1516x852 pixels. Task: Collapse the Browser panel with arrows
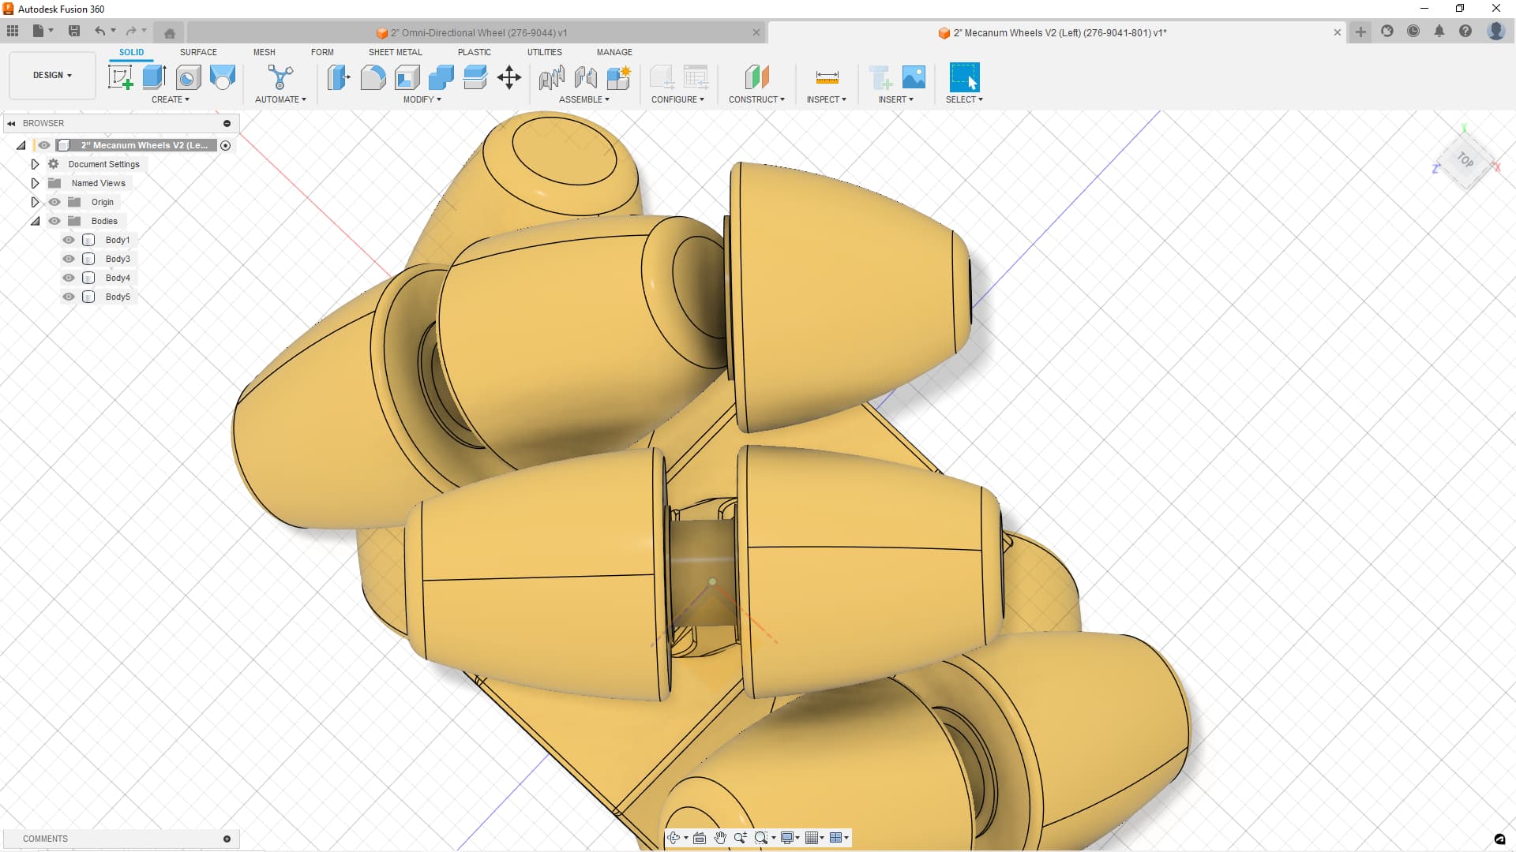click(x=11, y=123)
